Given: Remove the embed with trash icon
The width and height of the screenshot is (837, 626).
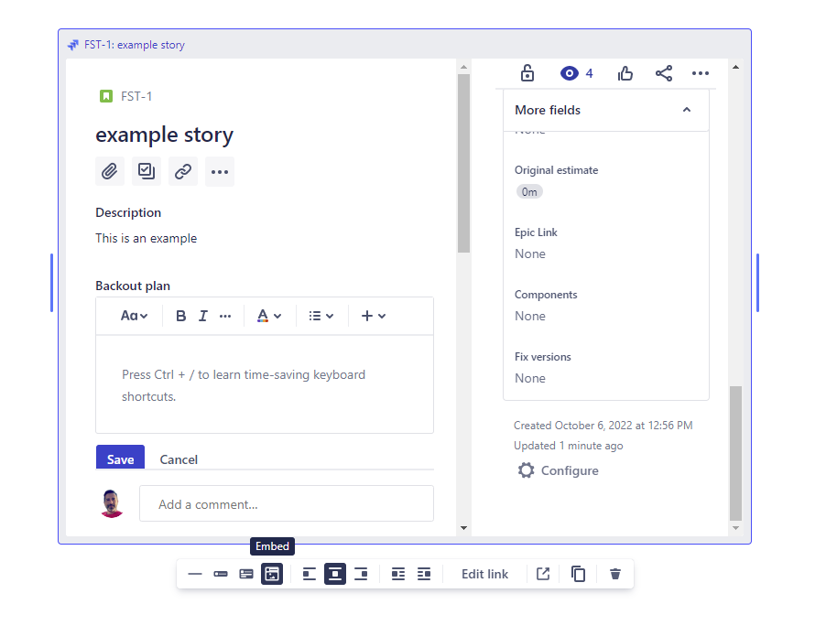Looking at the screenshot, I should tap(615, 574).
